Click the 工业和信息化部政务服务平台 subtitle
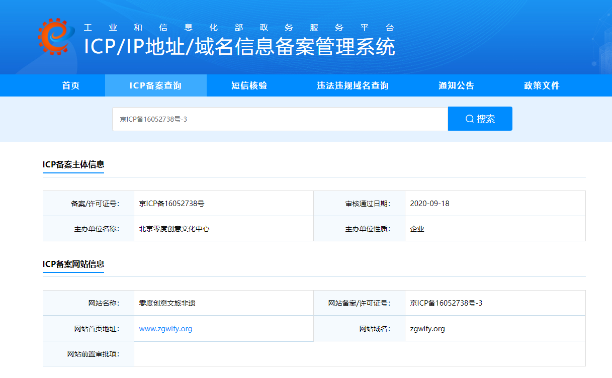 click(x=239, y=28)
